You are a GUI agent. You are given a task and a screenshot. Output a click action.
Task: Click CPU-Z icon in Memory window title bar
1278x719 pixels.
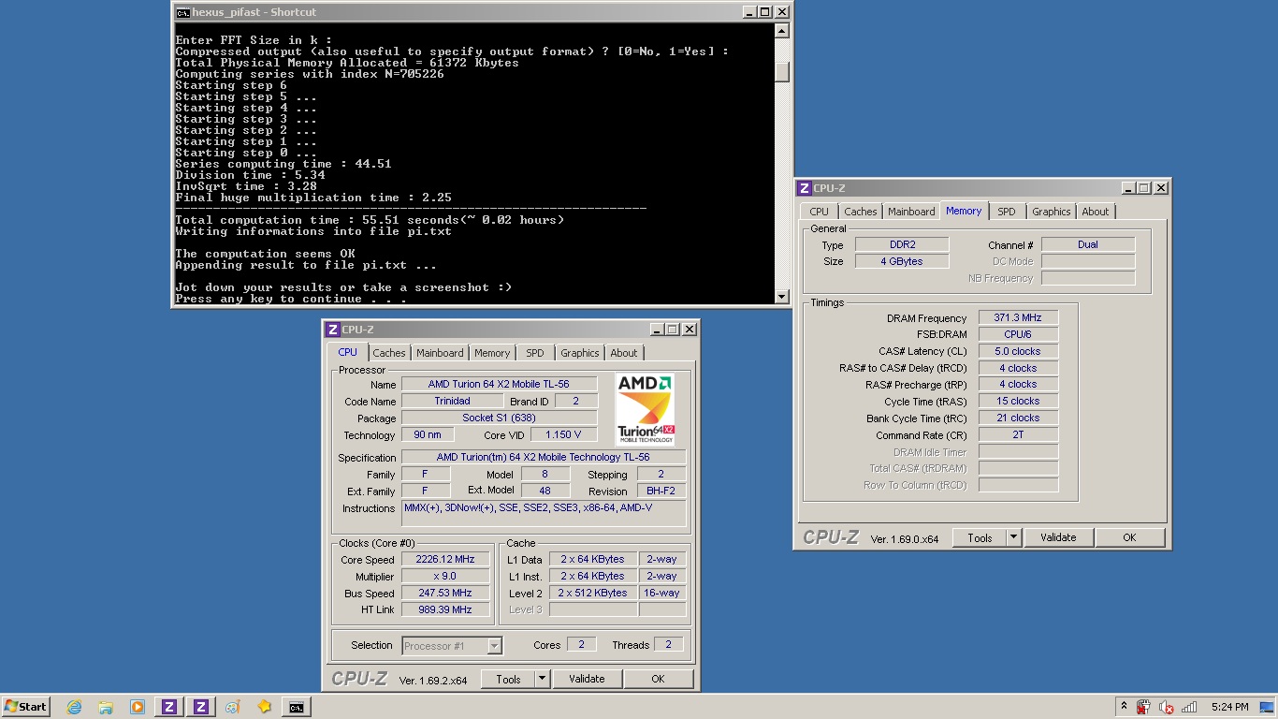point(804,188)
